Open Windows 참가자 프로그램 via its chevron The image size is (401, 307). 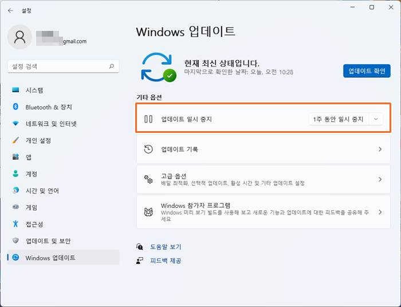tap(380, 212)
